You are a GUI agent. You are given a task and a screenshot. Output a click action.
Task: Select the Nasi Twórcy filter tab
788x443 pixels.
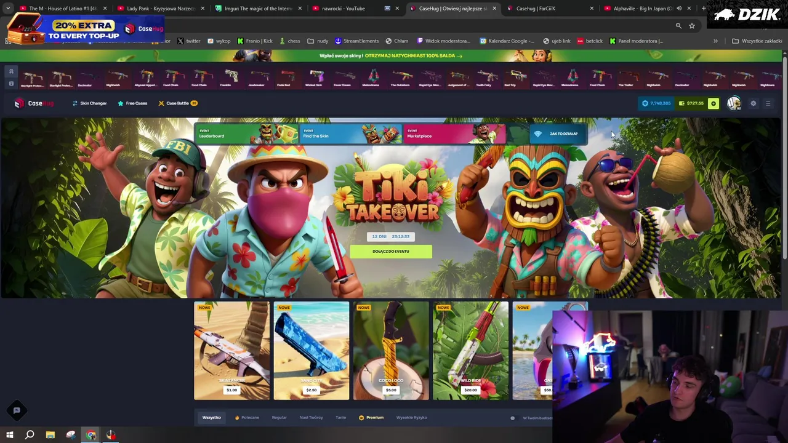click(311, 418)
